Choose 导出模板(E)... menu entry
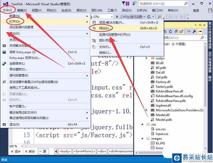Viewport: 213px width, 163px height. click(46, 69)
